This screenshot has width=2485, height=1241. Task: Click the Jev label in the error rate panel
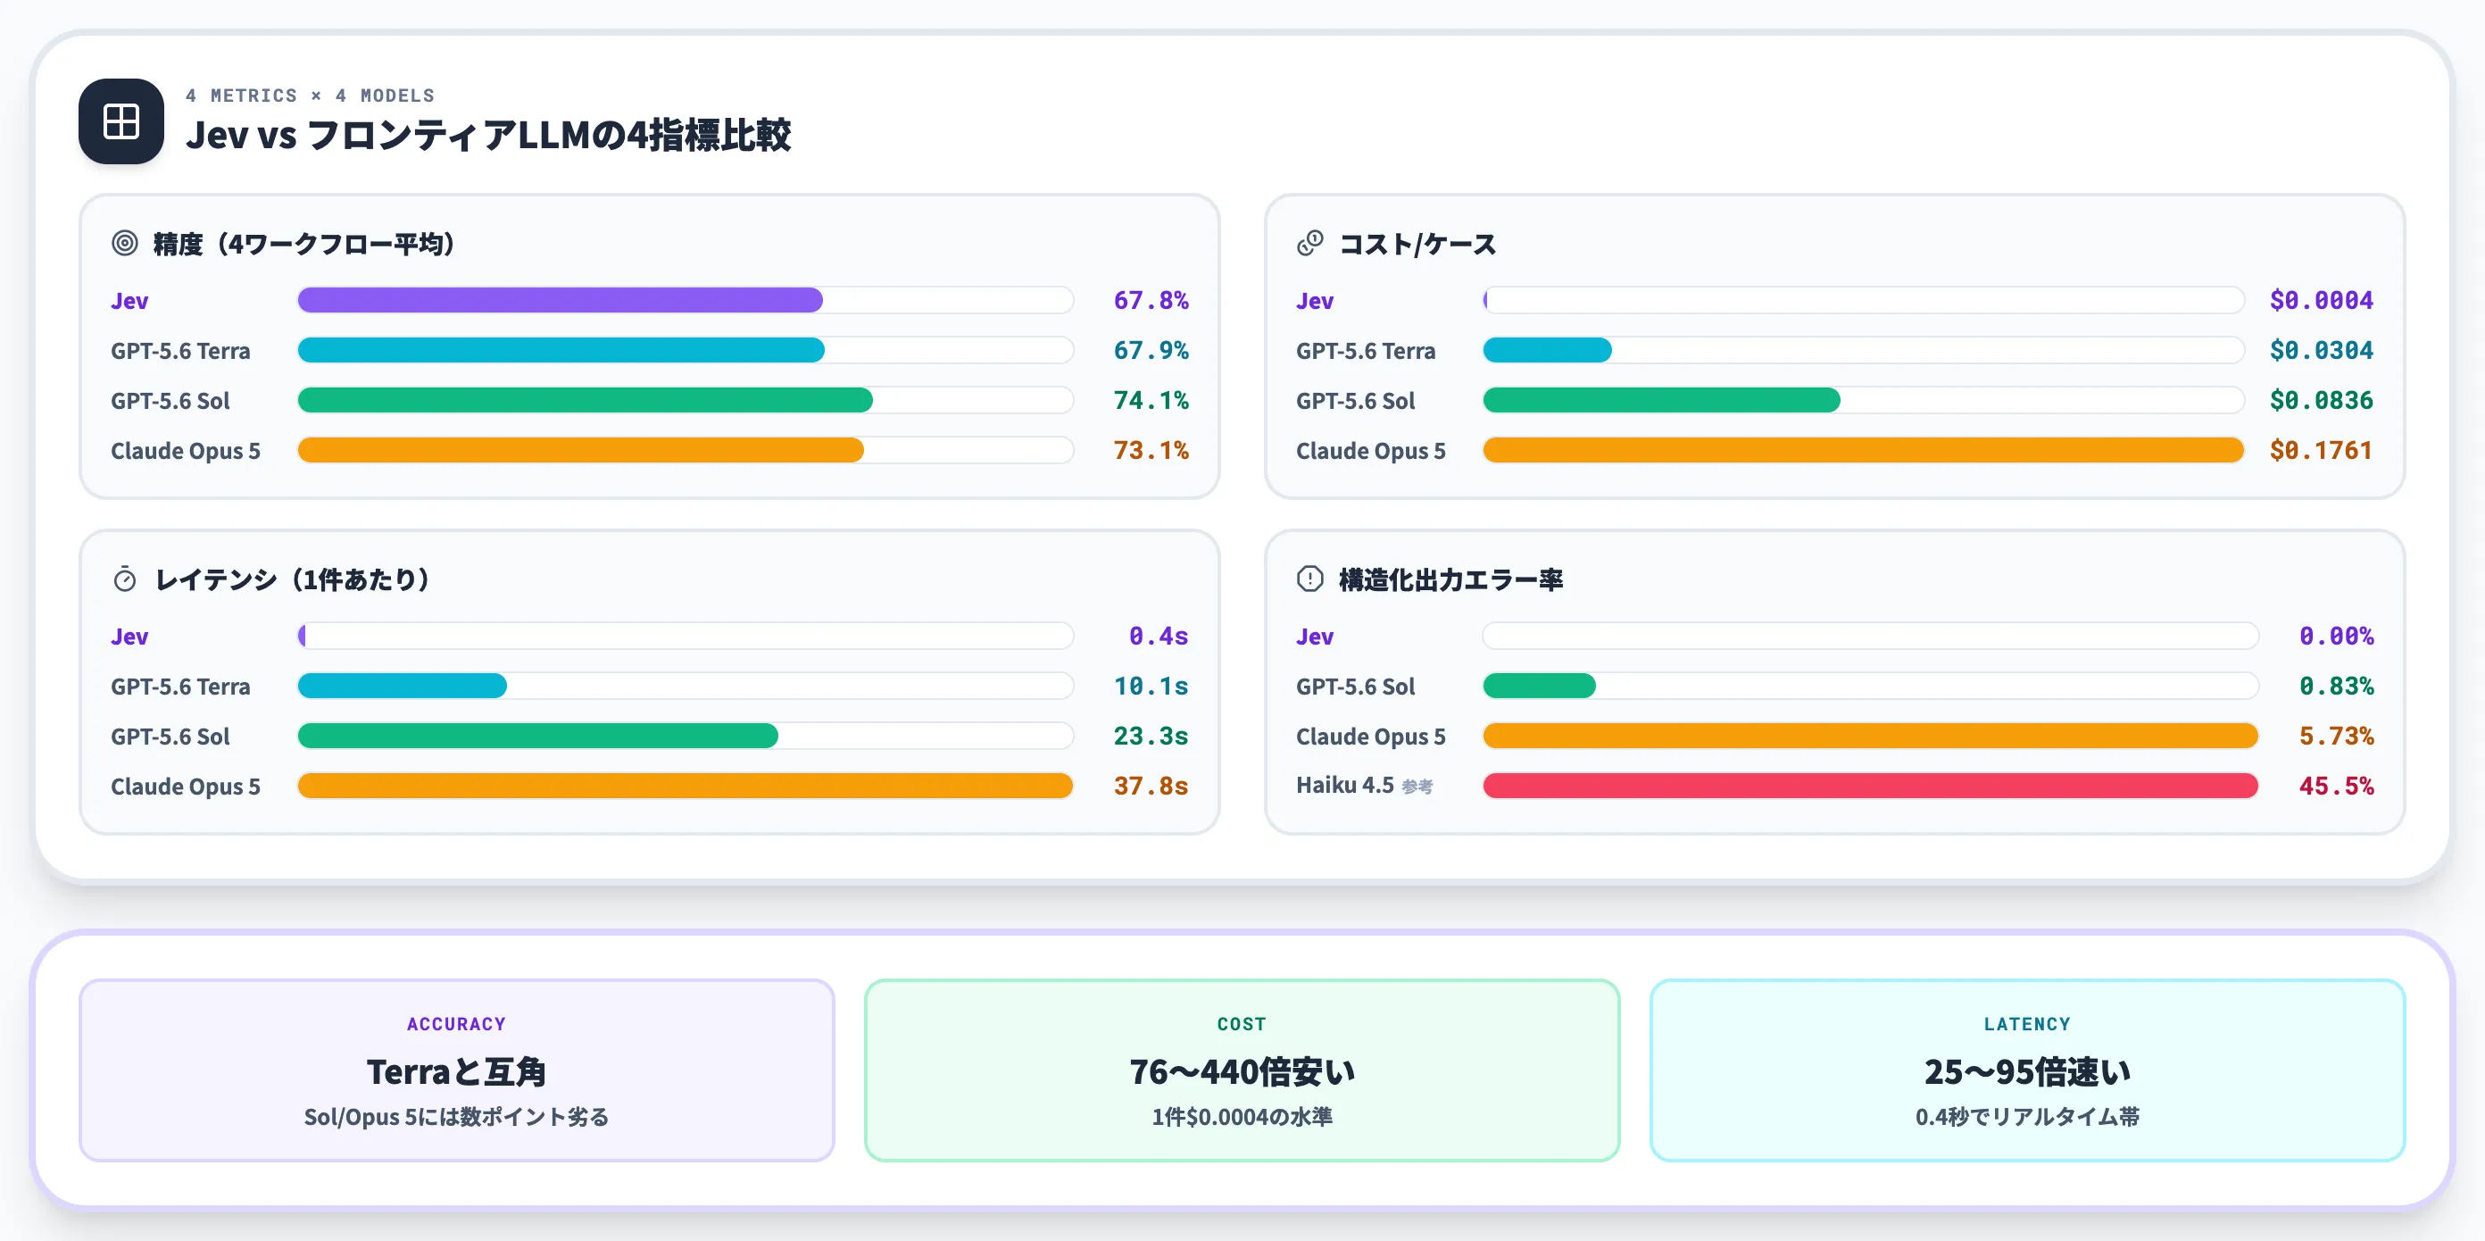tap(1314, 636)
